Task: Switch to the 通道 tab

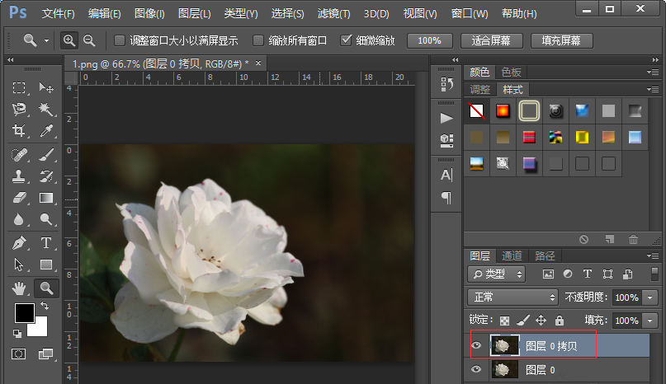Action: click(x=512, y=255)
